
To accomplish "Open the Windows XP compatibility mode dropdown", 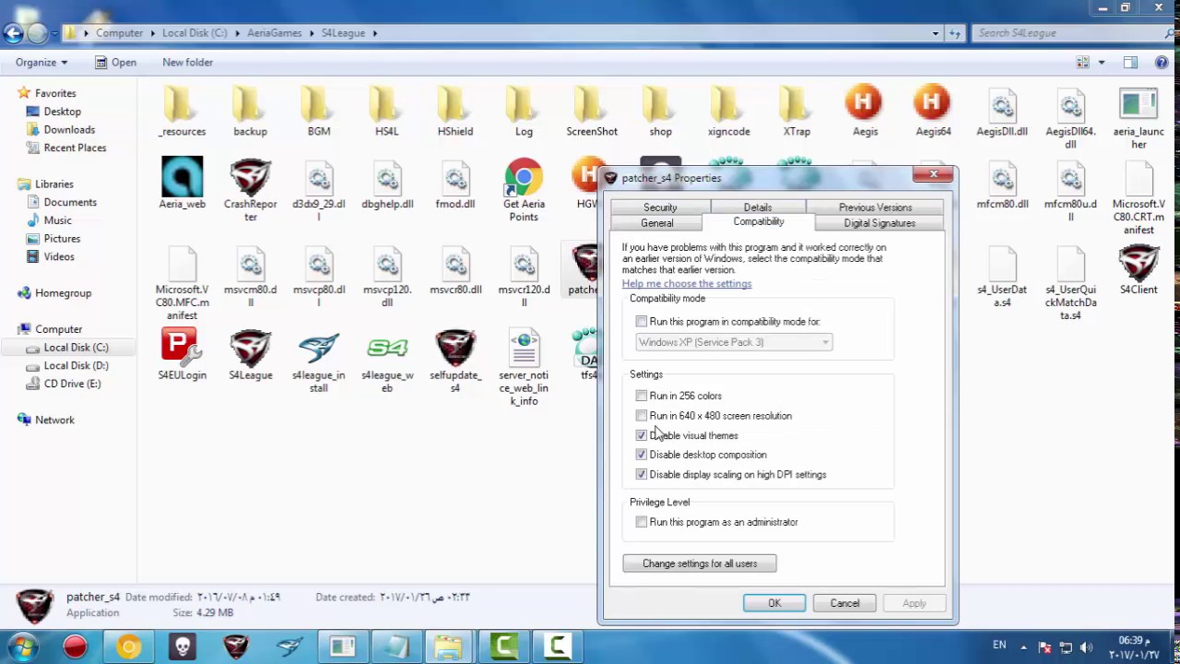I will (x=734, y=342).
